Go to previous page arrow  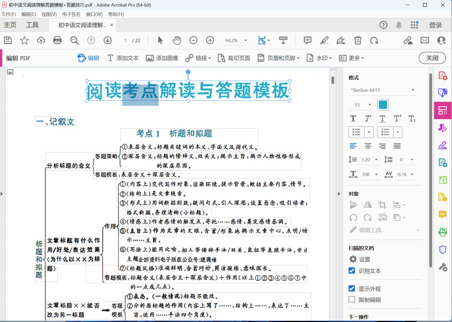pyautogui.click(x=91, y=40)
